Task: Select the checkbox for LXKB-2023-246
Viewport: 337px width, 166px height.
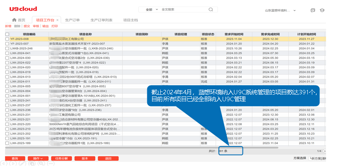Action: (7, 49)
